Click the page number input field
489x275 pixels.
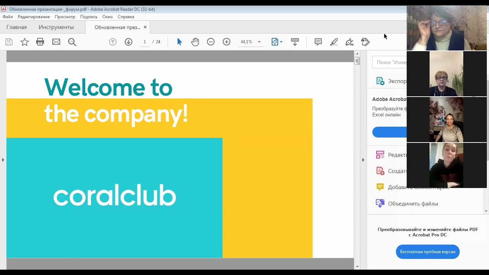pos(145,42)
